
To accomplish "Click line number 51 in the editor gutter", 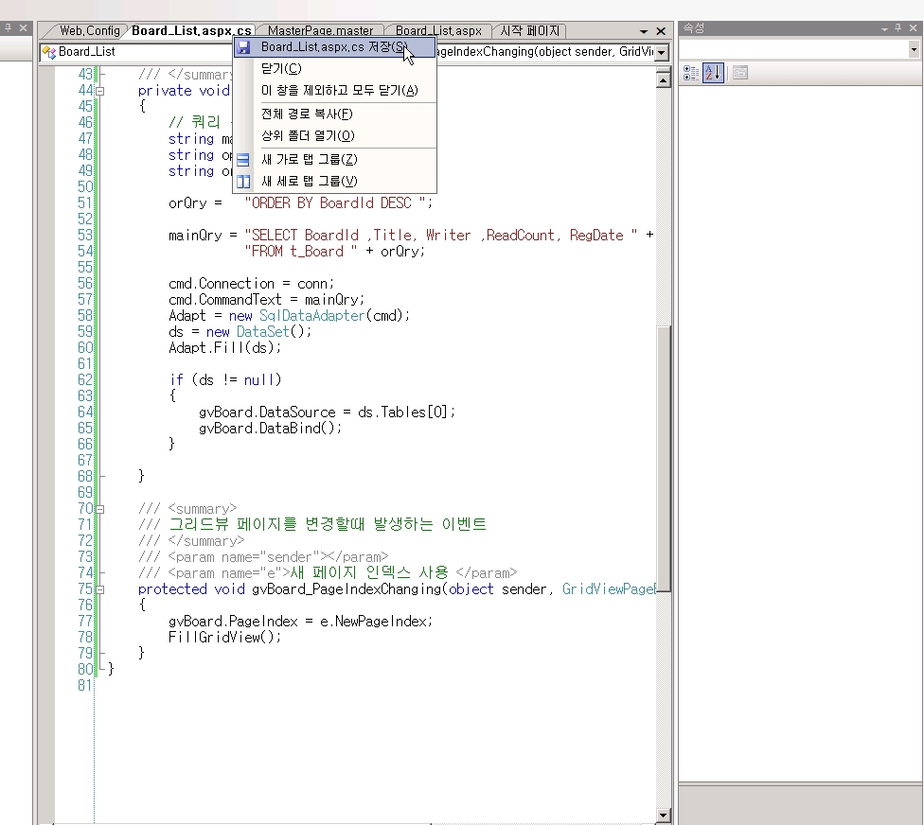I will [x=85, y=203].
